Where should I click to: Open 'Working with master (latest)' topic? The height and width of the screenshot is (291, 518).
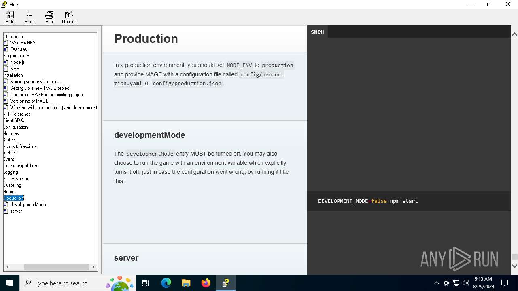click(x=53, y=108)
